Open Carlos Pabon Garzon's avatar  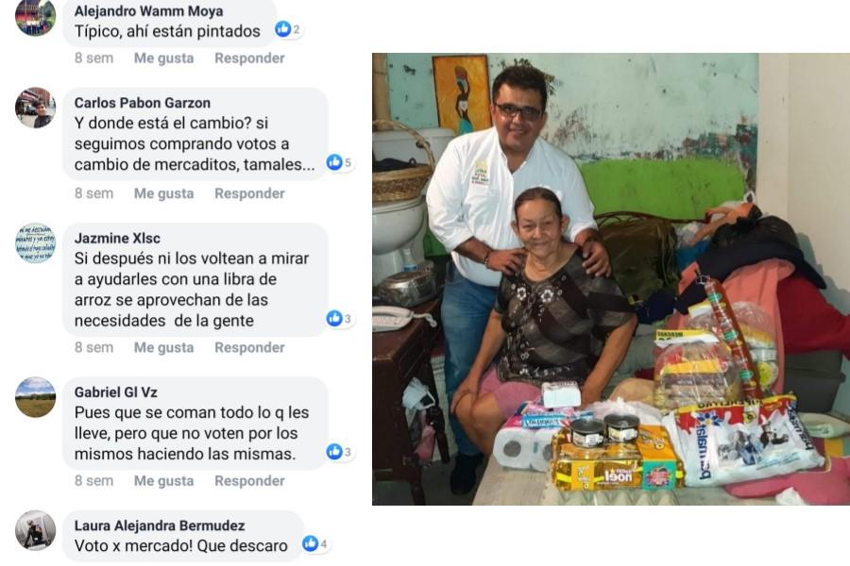click(x=35, y=108)
